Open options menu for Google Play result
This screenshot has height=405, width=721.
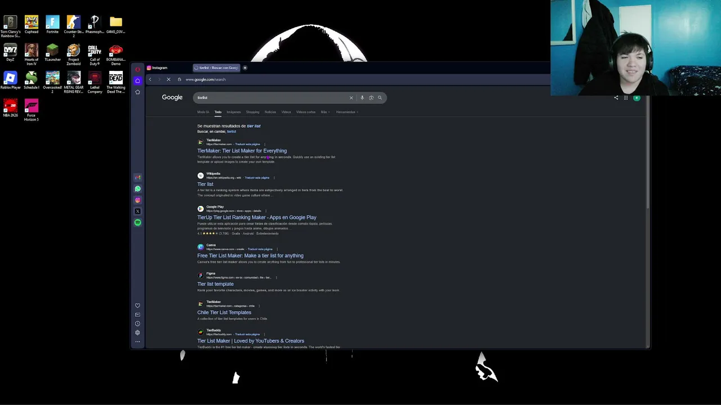coord(265,211)
